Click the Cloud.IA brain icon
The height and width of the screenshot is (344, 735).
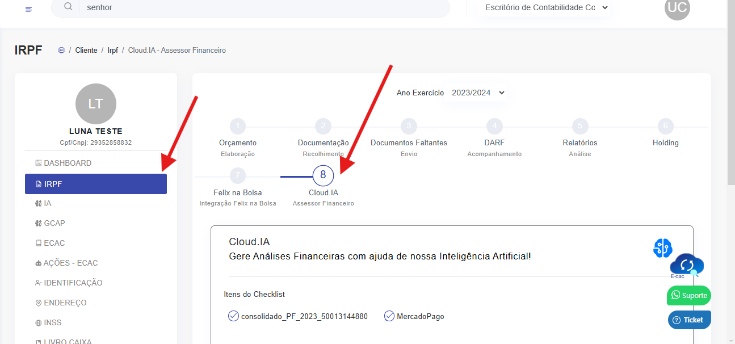pyautogui.click(x=662, y=248)
